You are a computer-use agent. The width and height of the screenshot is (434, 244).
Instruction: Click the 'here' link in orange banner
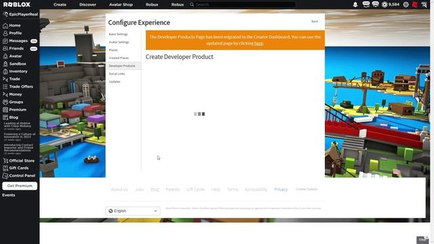pos(258,43)
